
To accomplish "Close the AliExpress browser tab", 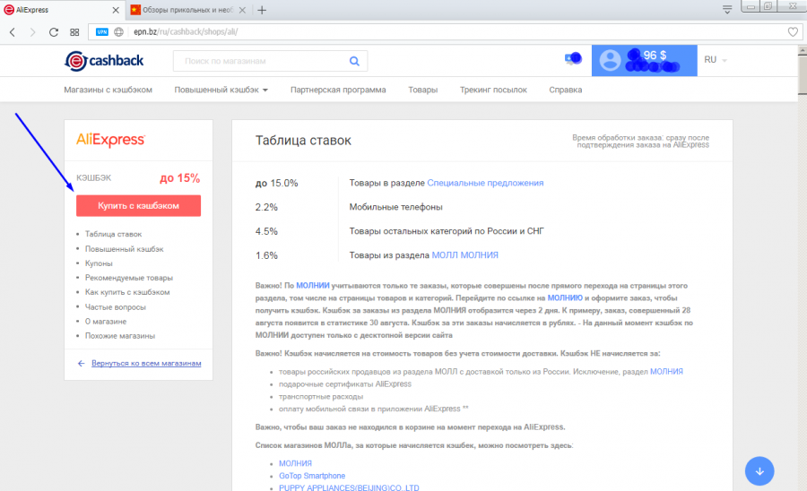I will click(x=116, y=10).
